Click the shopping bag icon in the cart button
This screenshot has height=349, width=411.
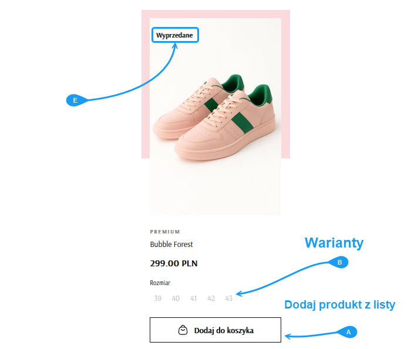183,330
